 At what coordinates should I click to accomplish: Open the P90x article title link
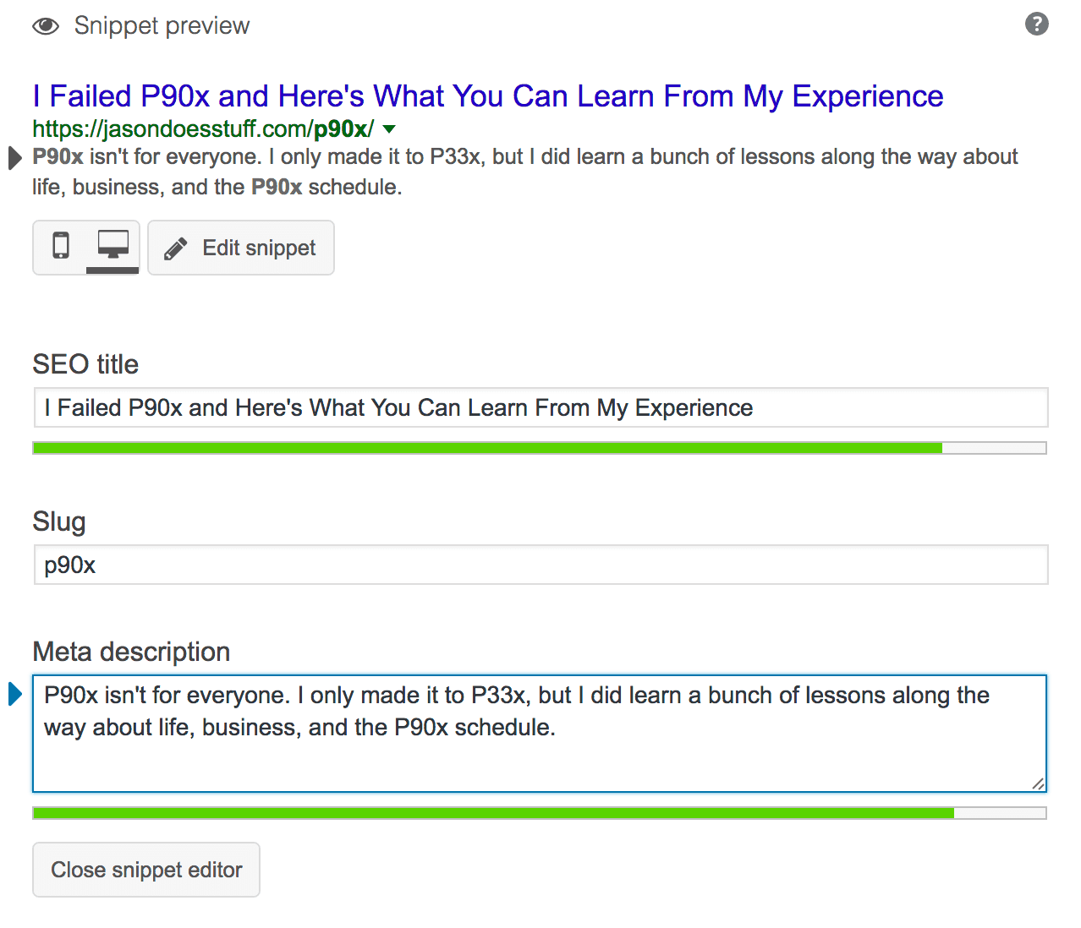[x=487, y=96]
